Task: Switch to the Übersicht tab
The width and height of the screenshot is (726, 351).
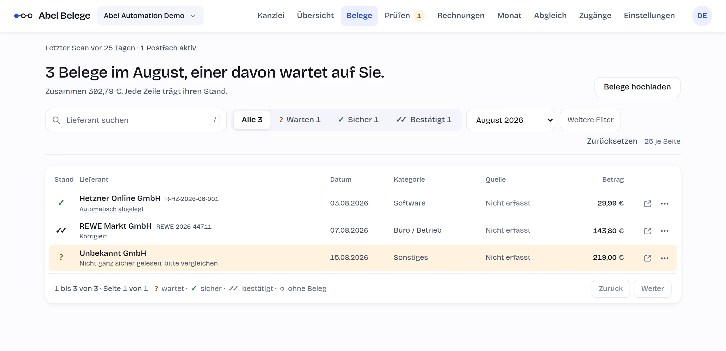Action: [315, 16]
